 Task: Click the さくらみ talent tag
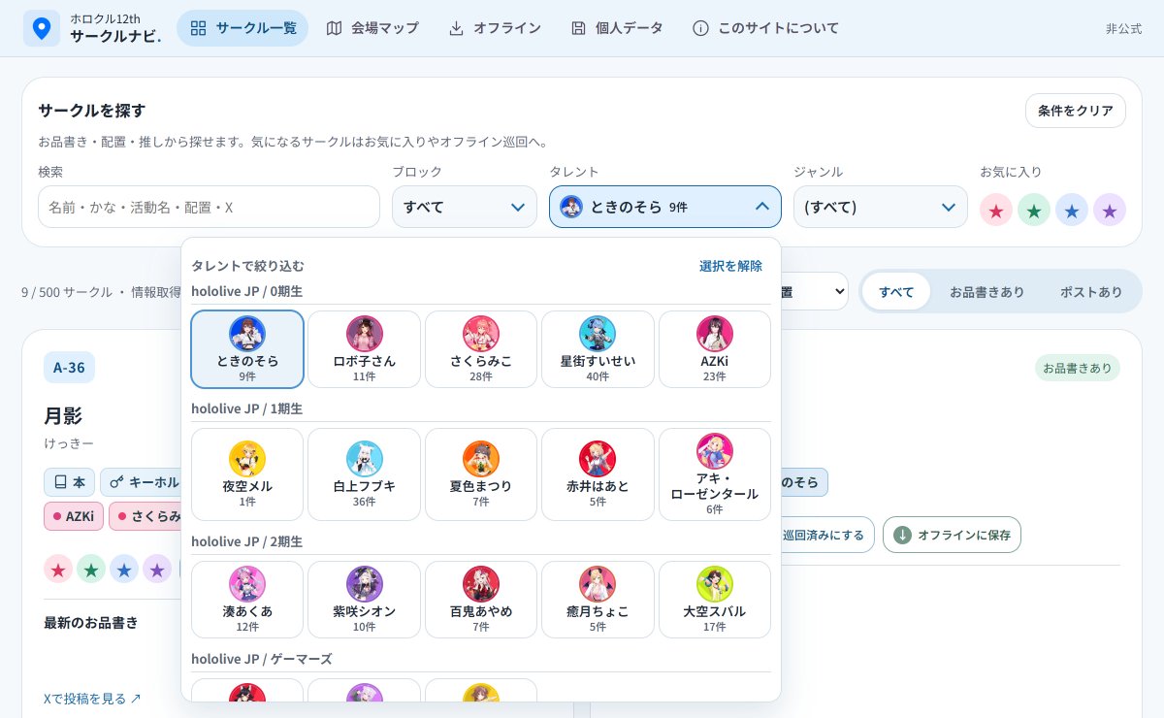tap(145, 516)
